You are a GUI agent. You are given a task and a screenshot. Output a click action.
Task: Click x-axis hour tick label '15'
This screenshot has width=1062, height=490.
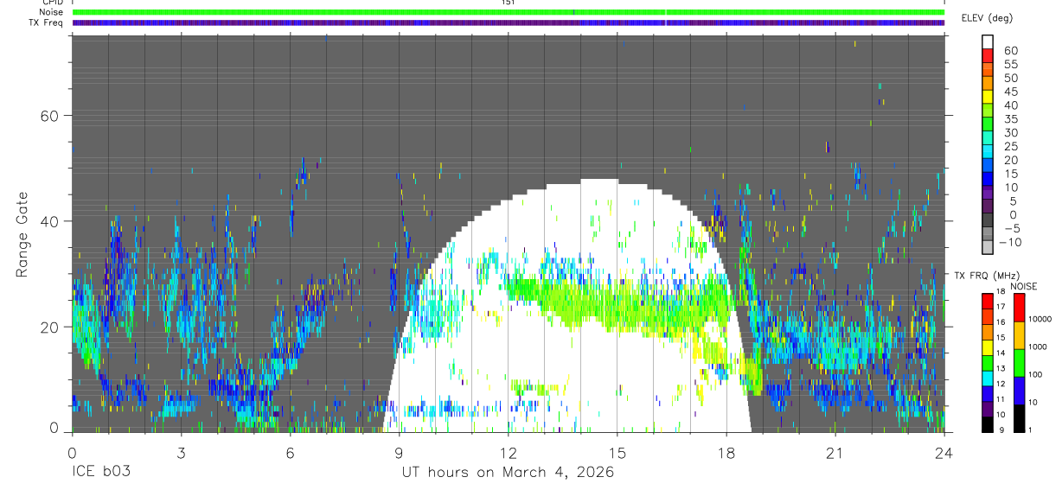pyautogui.click(x=617, y=453)
